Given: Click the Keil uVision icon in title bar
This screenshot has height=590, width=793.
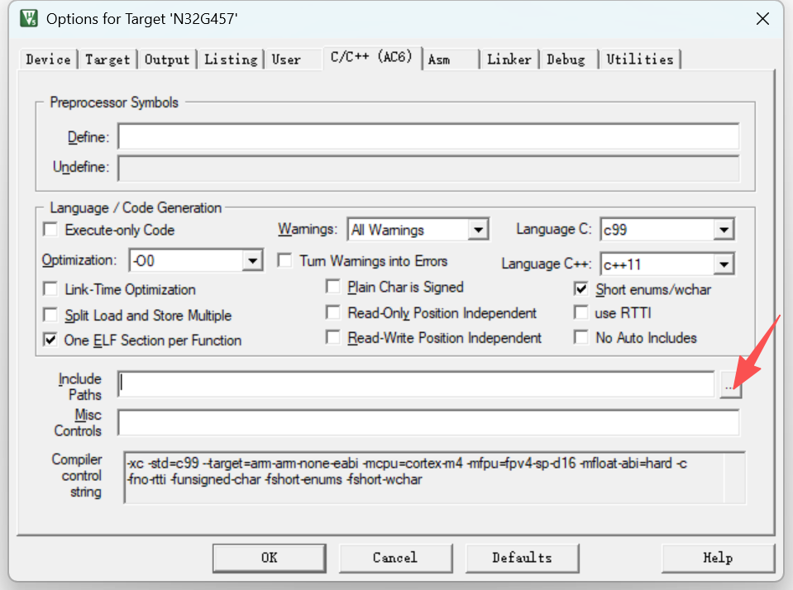Looking at the screenshot, I should (29, 19).
